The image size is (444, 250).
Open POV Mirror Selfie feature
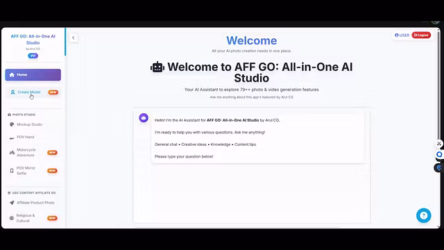[33, 171]
